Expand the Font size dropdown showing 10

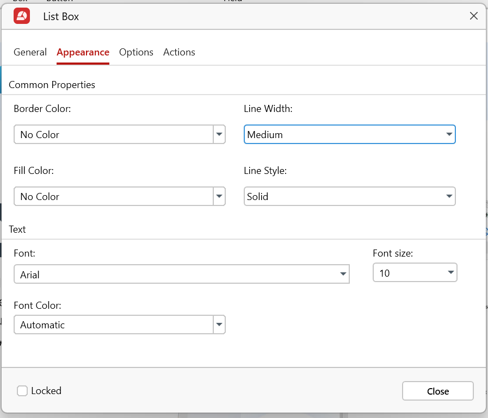(x=415, y=273)
